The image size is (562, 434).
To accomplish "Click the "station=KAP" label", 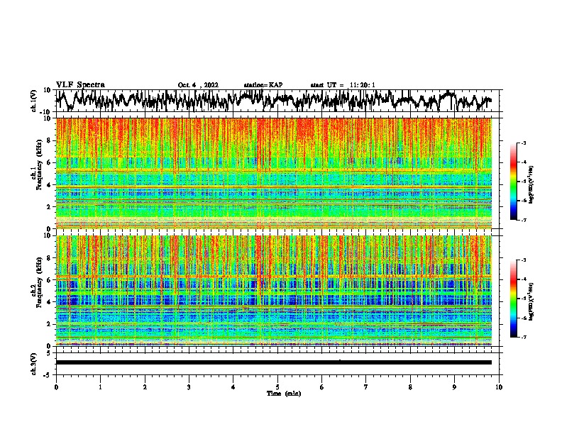I will point(263,85).
